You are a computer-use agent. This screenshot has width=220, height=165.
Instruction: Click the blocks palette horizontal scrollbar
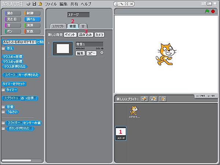coord(21,160)
